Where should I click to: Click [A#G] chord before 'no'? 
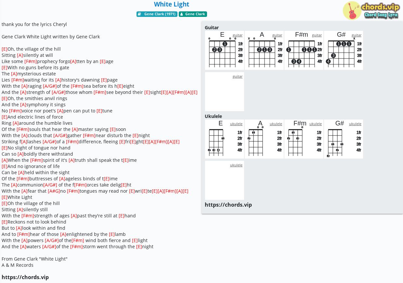click(54, 191)
